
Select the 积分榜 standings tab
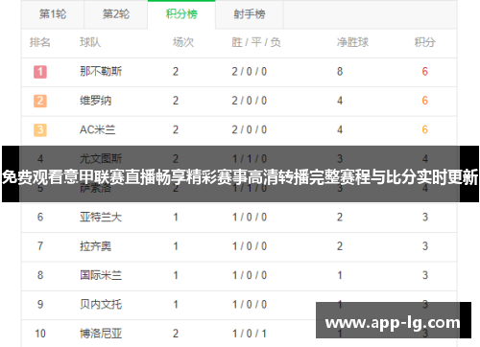pos(181,14)
